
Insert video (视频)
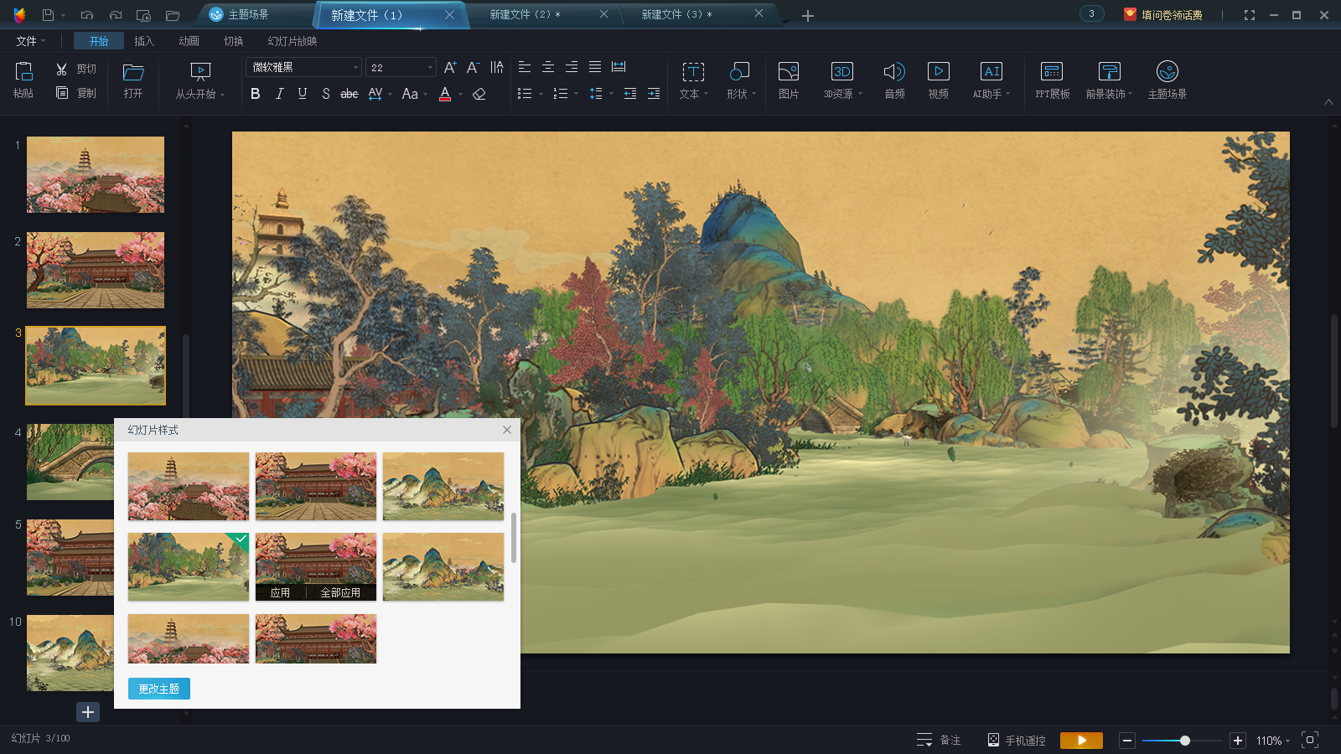pyautogui.click(x=938, y=80)
